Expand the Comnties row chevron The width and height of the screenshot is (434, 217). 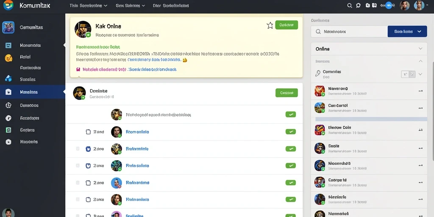420,74
